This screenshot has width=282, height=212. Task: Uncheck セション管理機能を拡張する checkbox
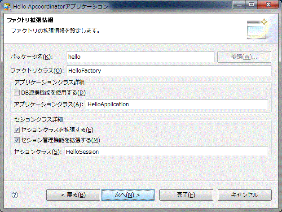point(17,140)
